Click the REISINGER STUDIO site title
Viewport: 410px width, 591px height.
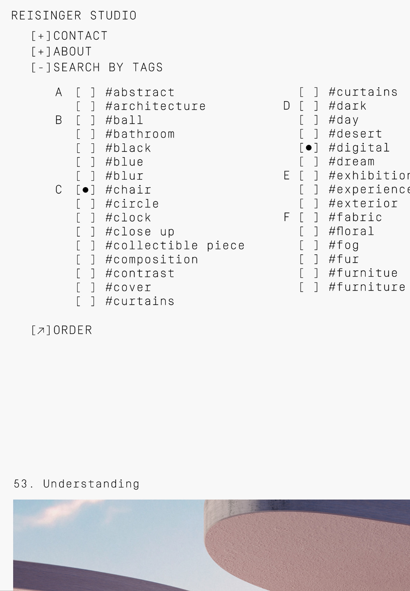tap(74, 16)
